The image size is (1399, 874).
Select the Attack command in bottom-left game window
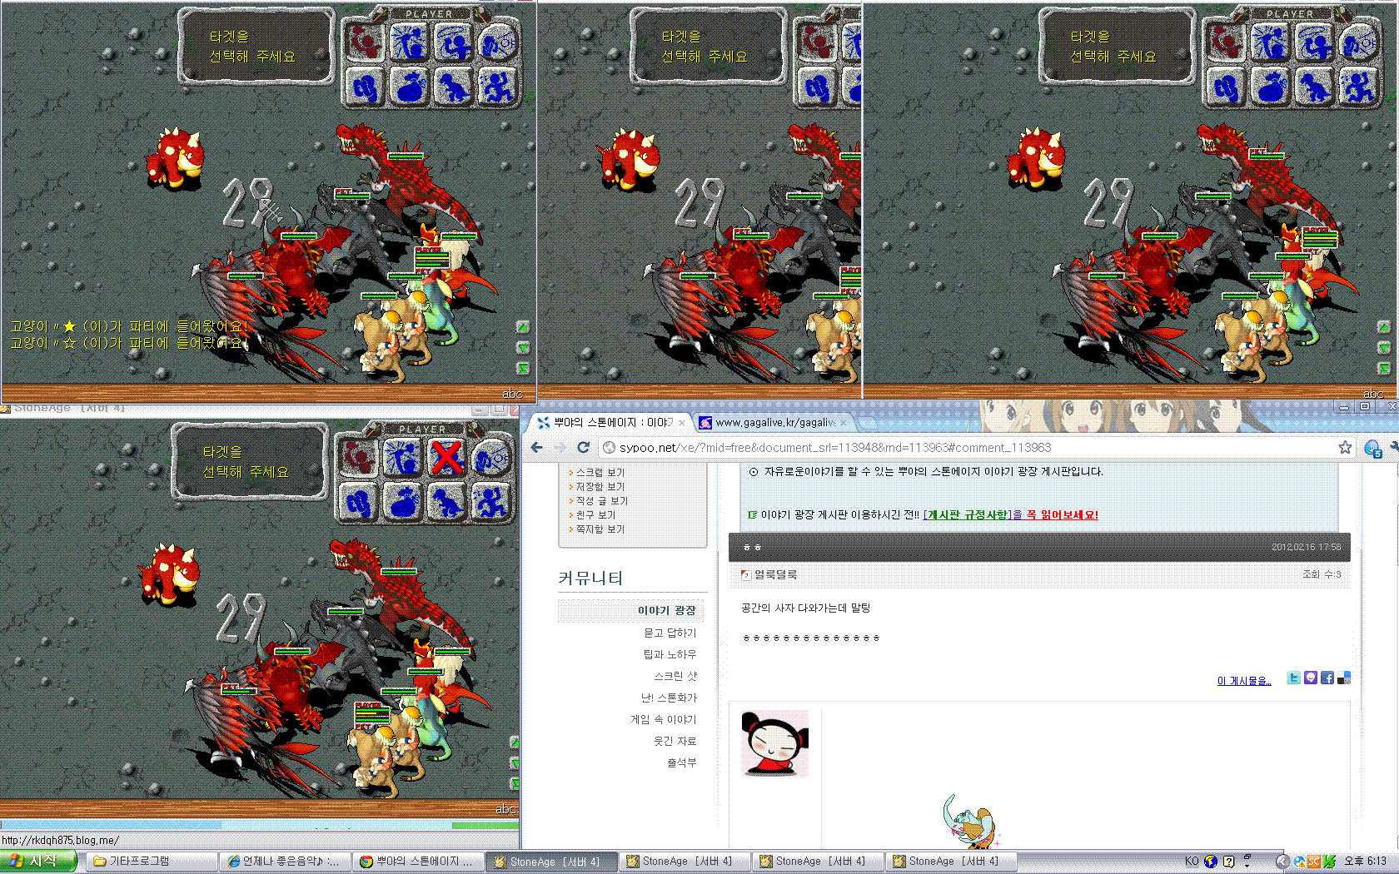click(358, 457)
